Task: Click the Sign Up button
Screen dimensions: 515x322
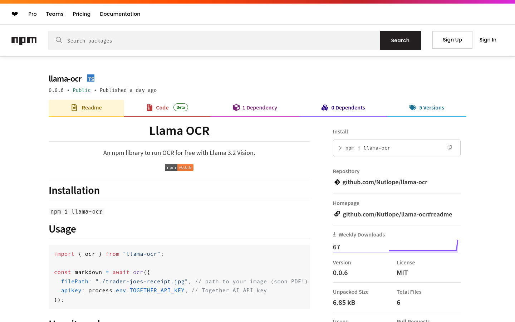Action: pyautogui.click(x=452, y=40)
